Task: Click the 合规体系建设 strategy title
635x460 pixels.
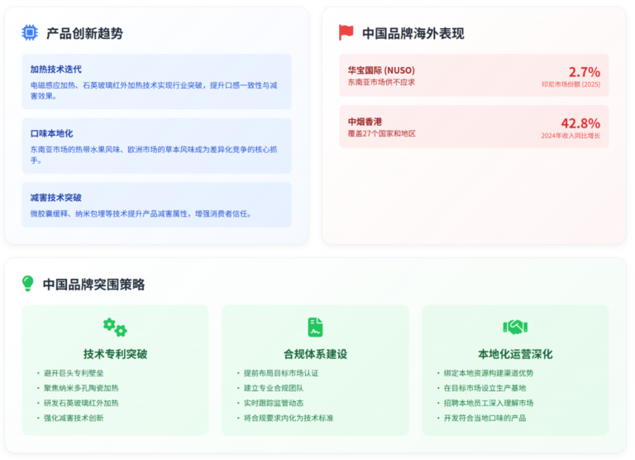Action: tap(315, 354)
